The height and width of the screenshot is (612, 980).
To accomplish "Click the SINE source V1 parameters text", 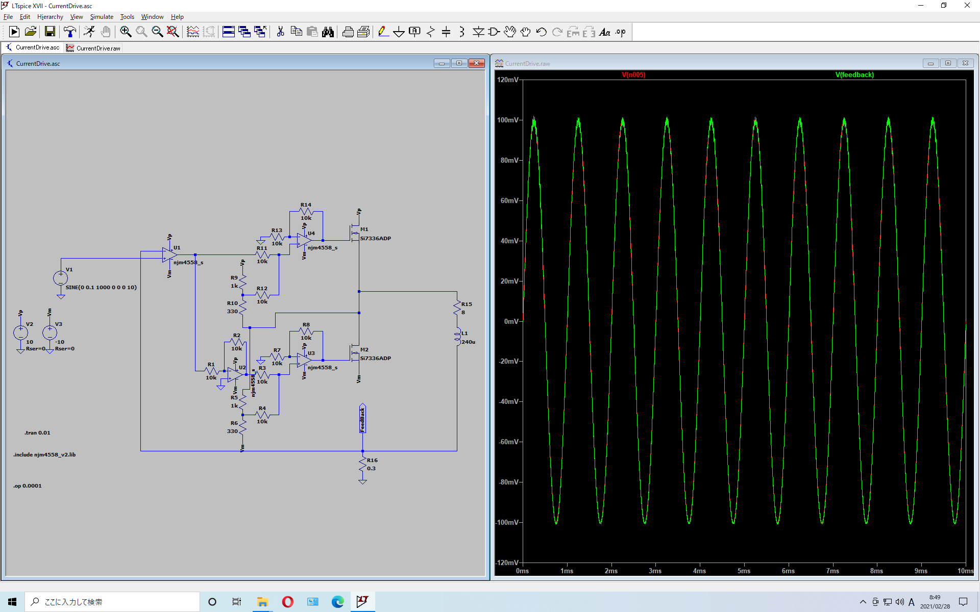I will [x=101, y=288].
